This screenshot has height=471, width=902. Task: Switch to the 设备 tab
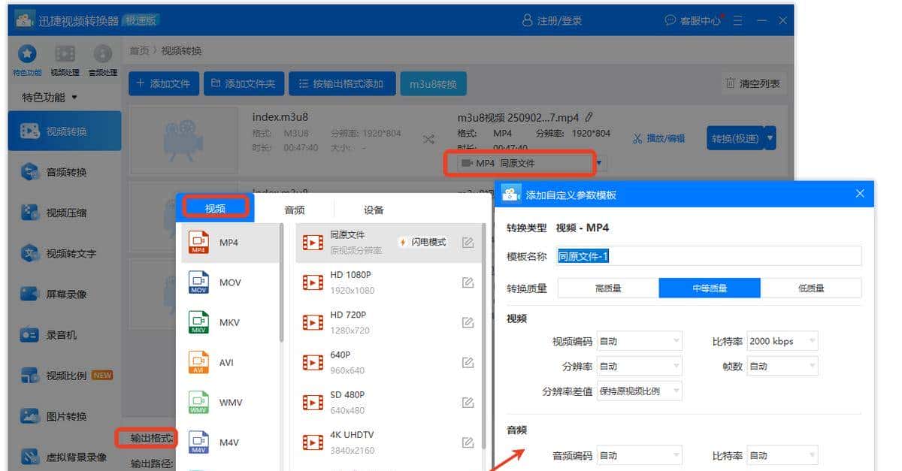pyautogui.click(x=372, y=210)
